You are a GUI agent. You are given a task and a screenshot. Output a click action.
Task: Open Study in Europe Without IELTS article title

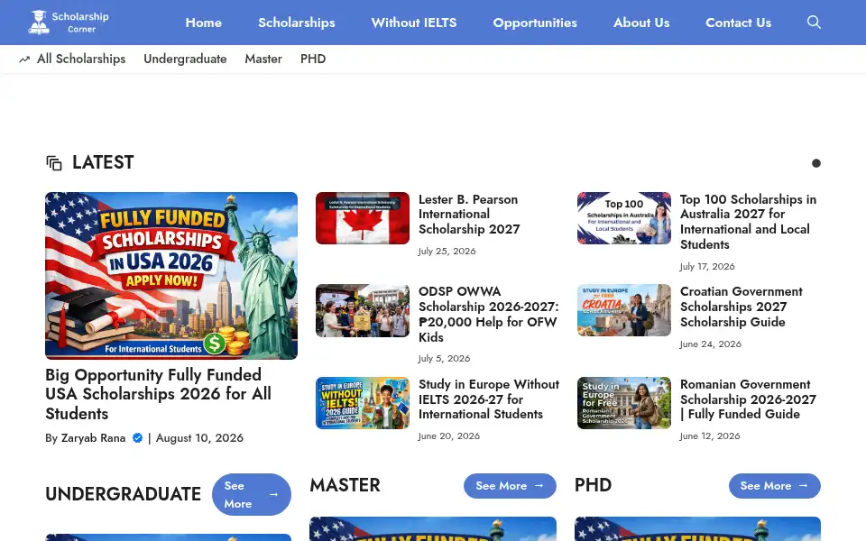tap(489, 399)
